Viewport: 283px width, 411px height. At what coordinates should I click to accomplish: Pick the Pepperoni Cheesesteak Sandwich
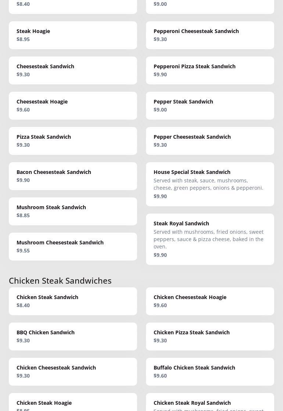pyautogui.click(x=210, y=35)
